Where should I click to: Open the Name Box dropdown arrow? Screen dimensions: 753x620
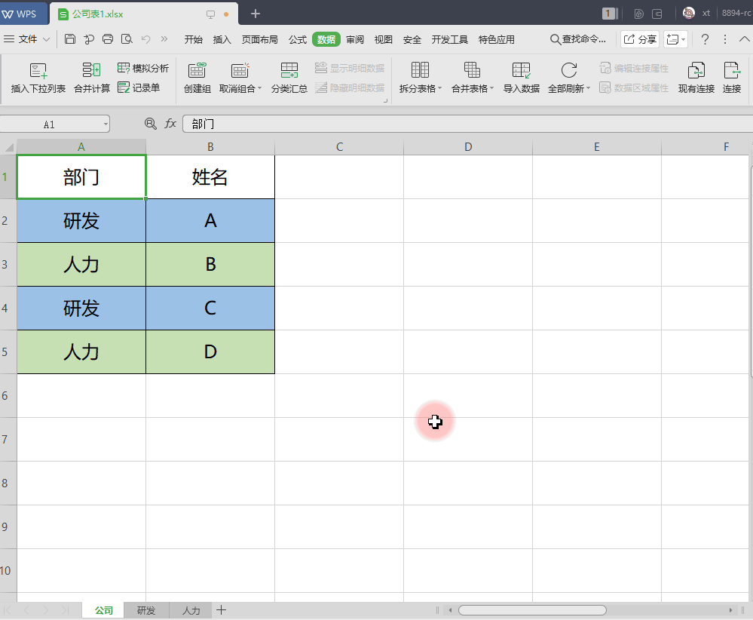106,124
